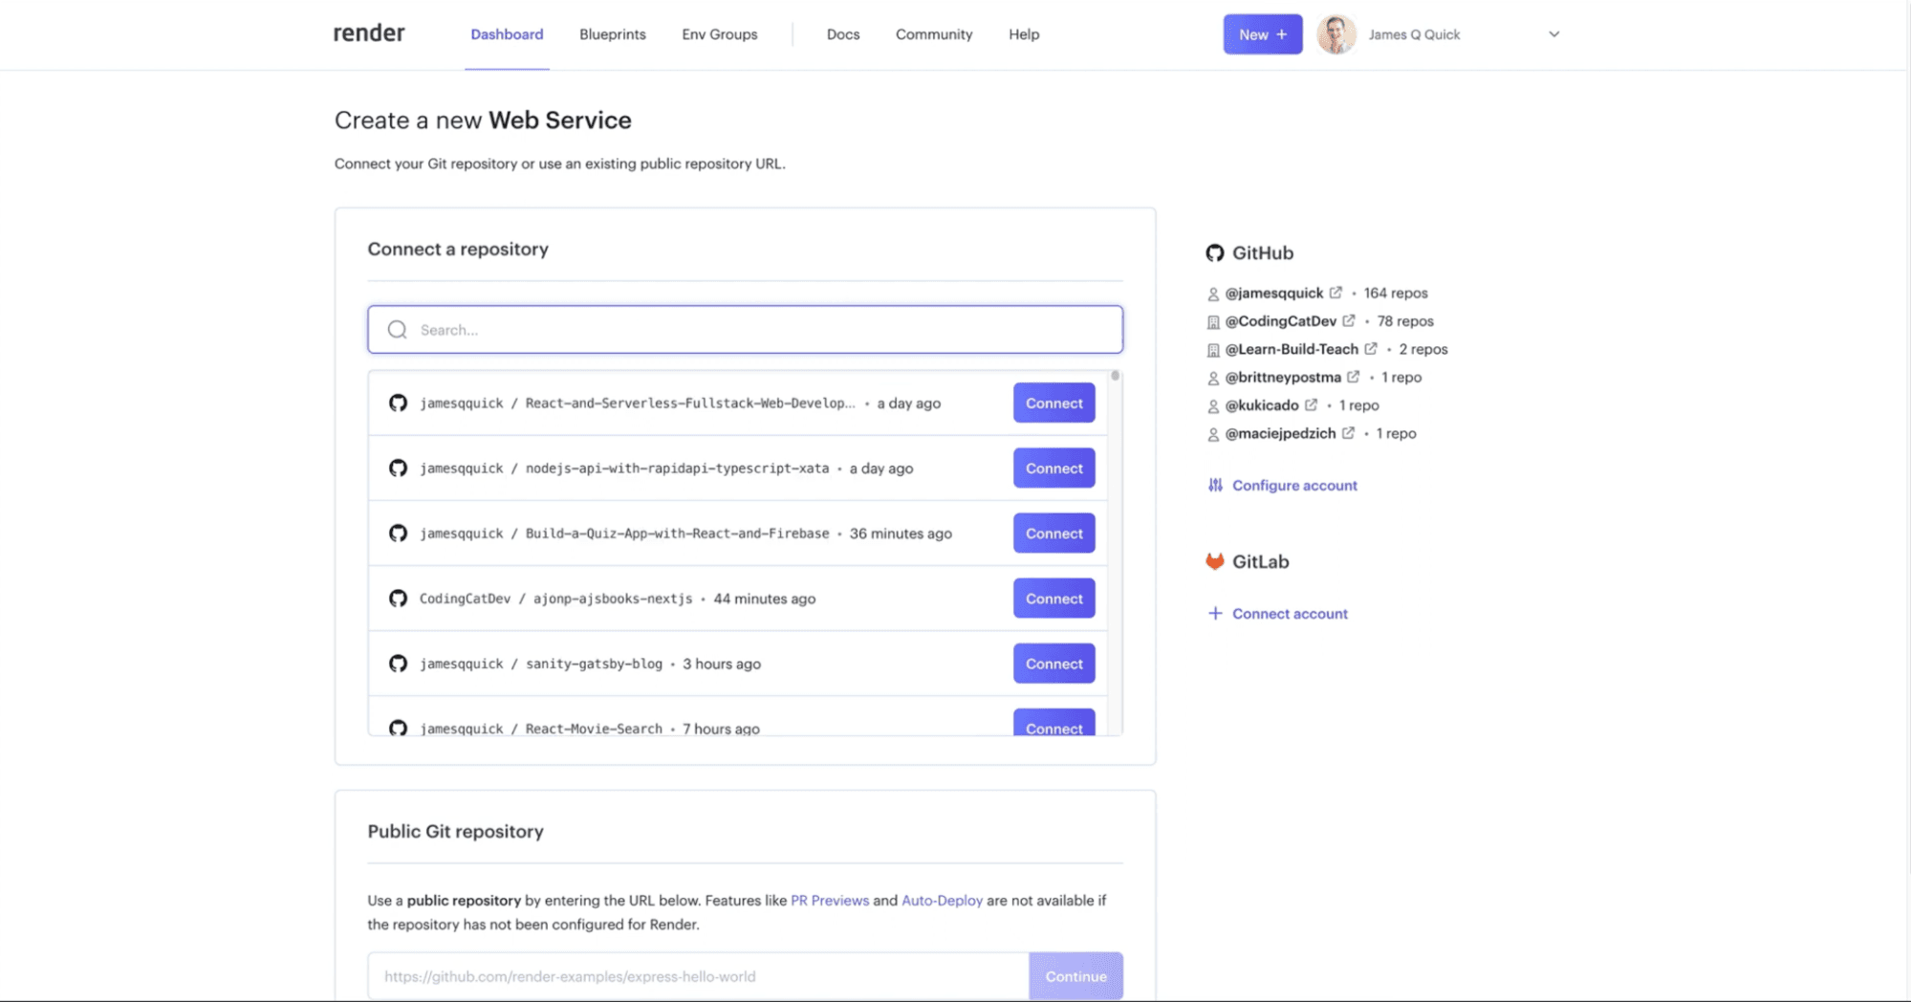
Task: Click "36 minutes ago" timestamp text
Action: 901,534
